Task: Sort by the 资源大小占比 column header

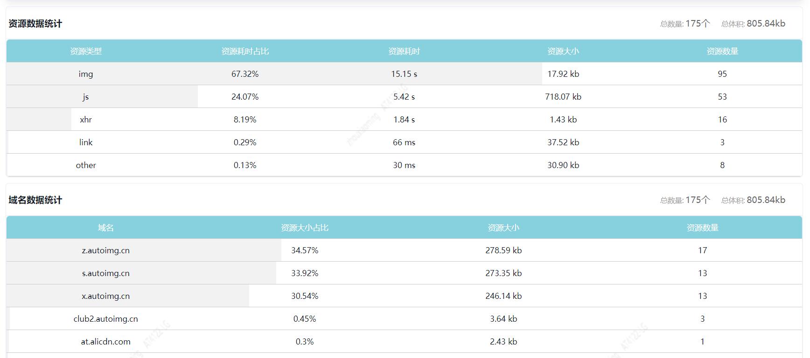Action: [305, 228]
